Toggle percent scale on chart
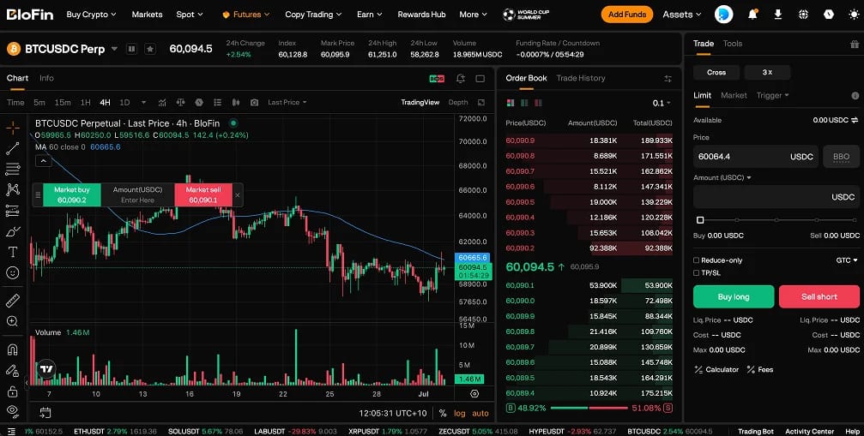The width and height of the screenshot is (864, 436). (x=443, y=413)
